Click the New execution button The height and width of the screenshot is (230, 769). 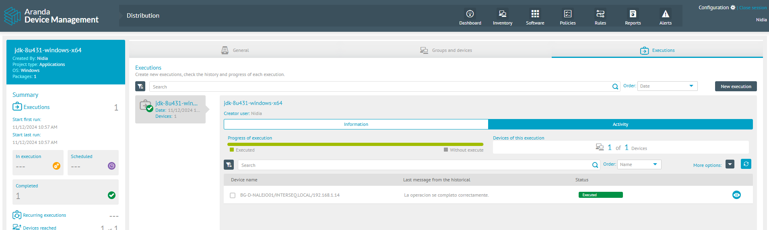736,86
